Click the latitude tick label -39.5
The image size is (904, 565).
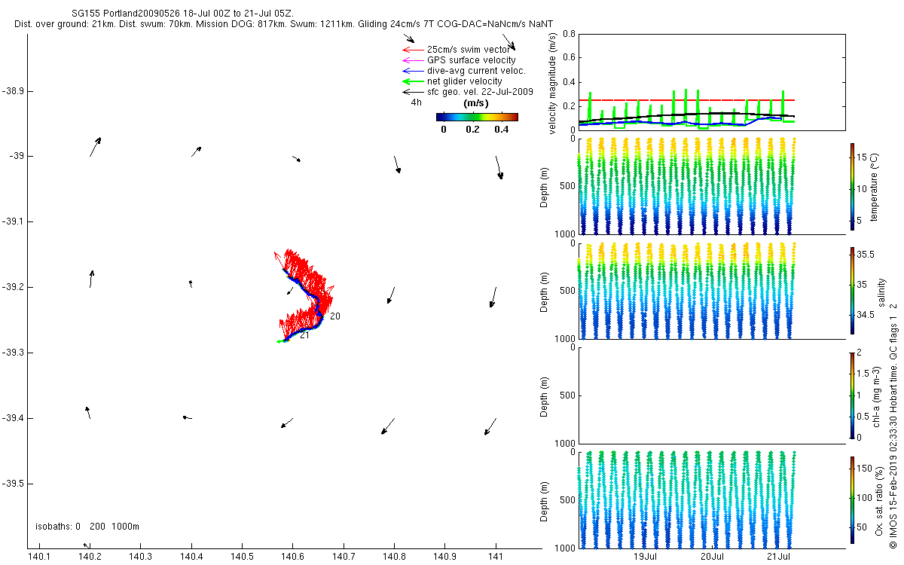coord(13,484)
